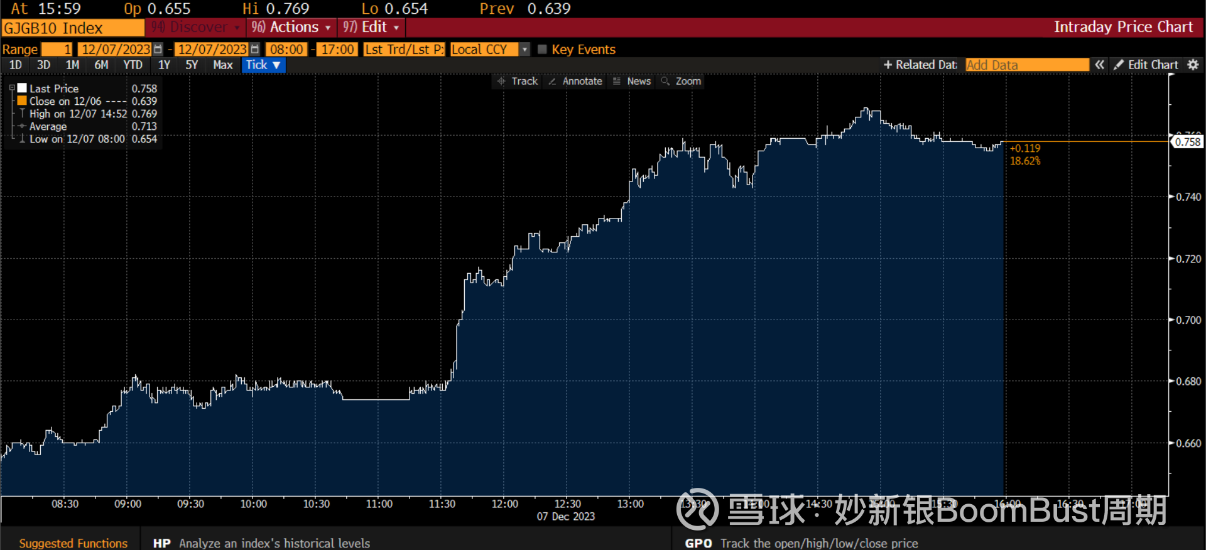Click 0.700 y-axis gridline label
Image resolution: width=1206 pixels, height=550 pixels.
[x=1188, y=320]
